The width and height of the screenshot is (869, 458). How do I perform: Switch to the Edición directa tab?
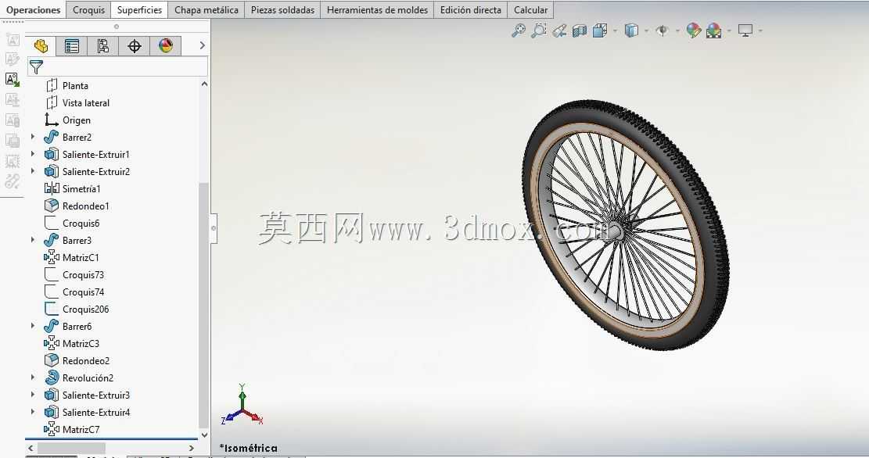click(x=471, y=10)
